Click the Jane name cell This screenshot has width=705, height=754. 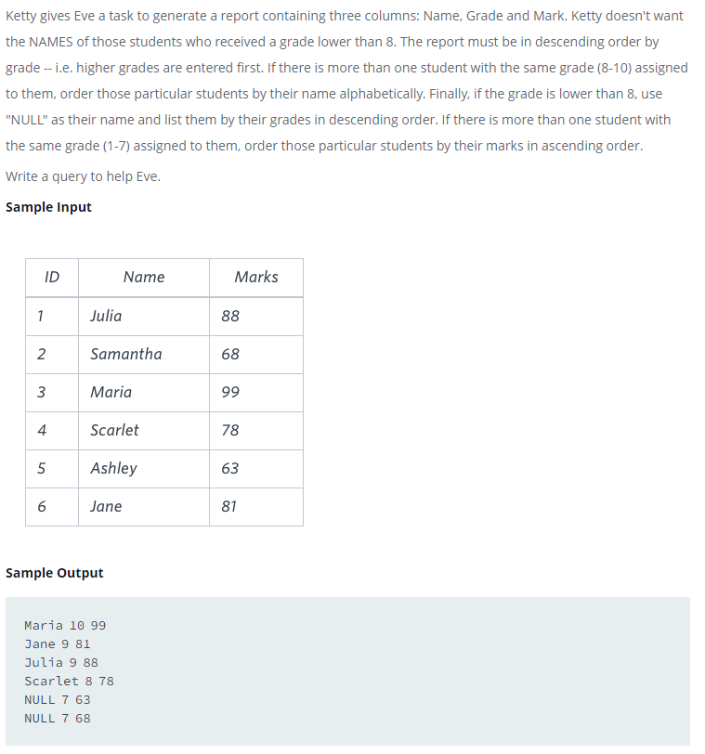(x=144, y=506)
